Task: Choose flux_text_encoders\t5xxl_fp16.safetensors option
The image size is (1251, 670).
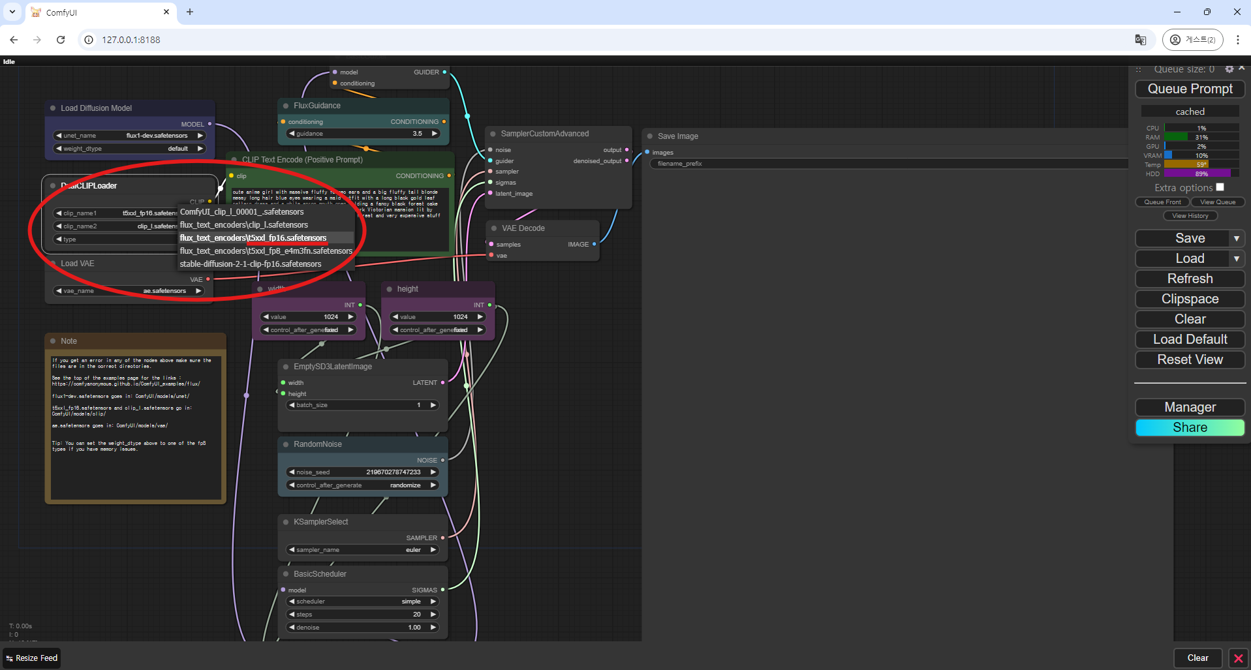Action: (266, 238)
